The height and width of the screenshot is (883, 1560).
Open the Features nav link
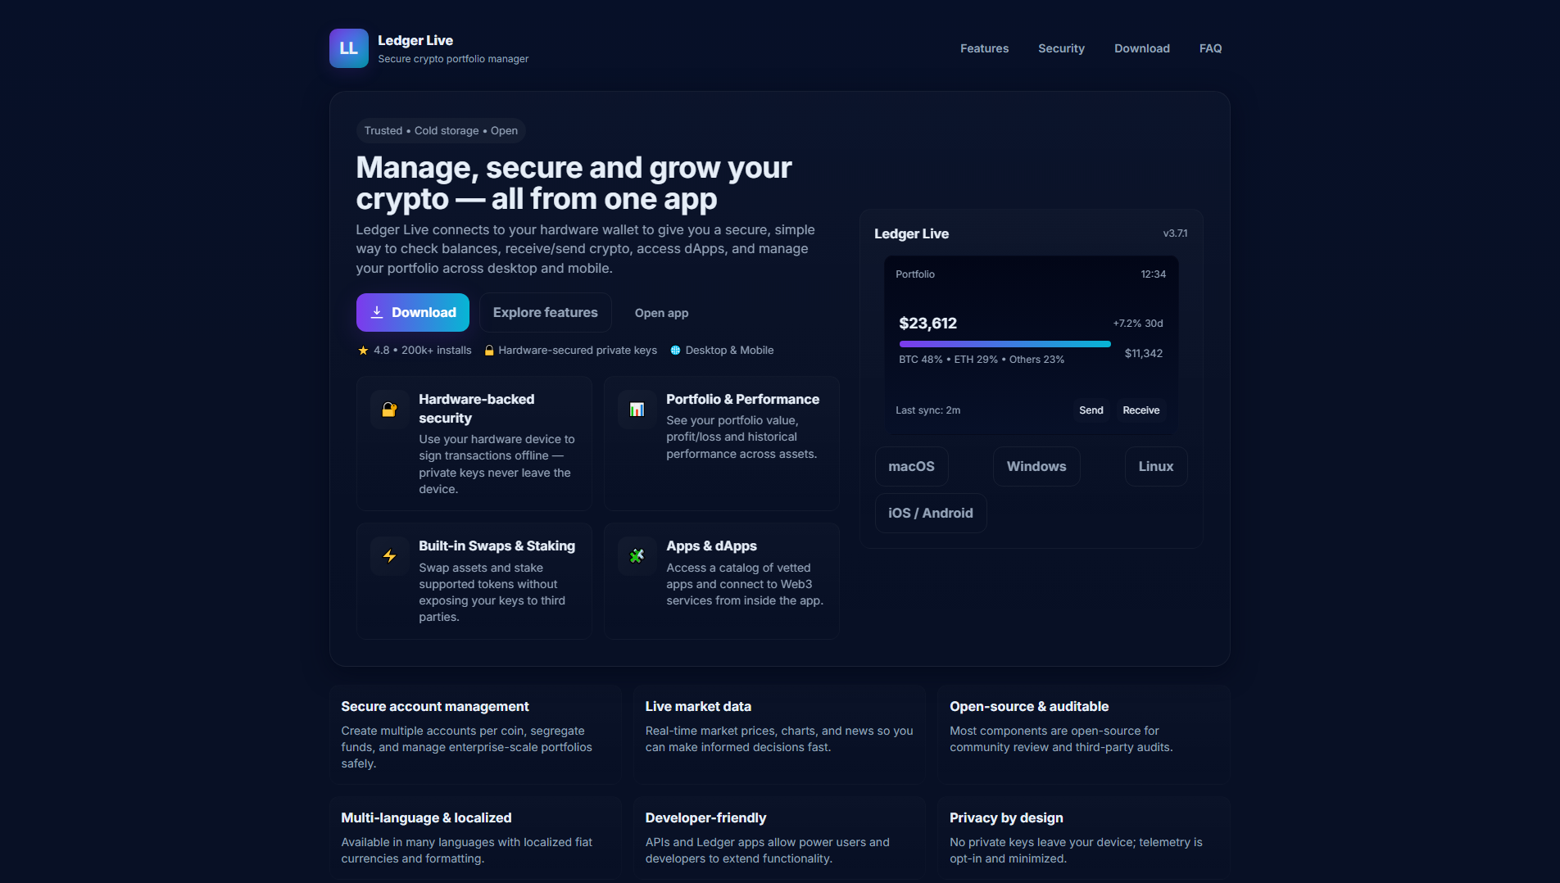pos(984,48)
